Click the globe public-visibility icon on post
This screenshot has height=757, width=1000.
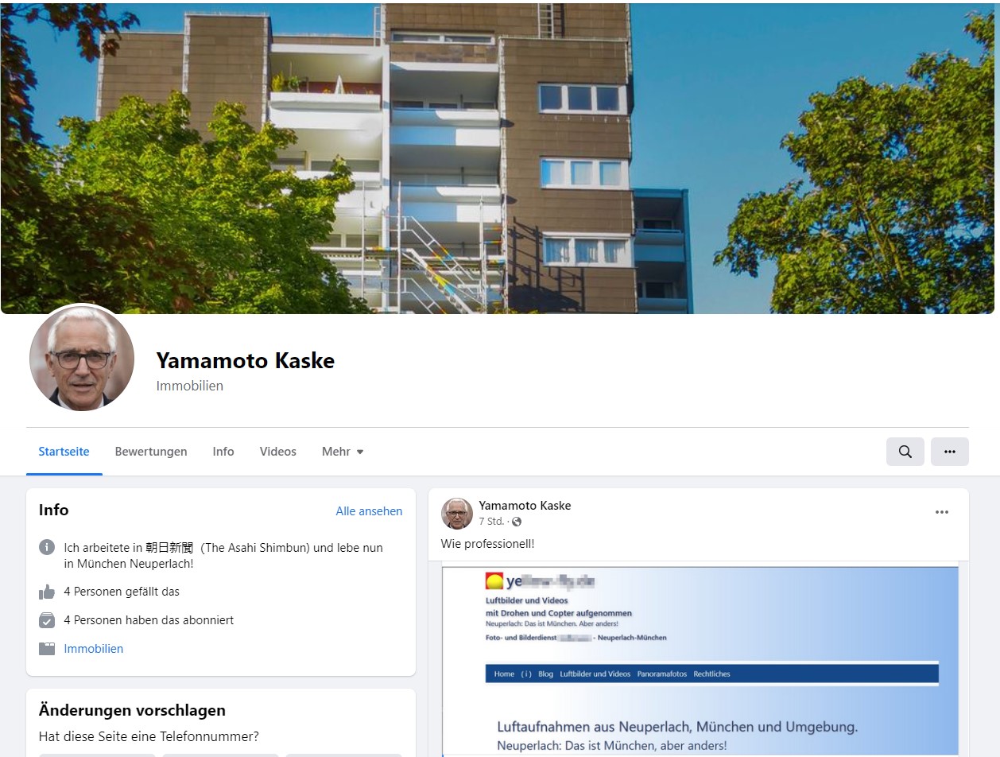[517, 522]
